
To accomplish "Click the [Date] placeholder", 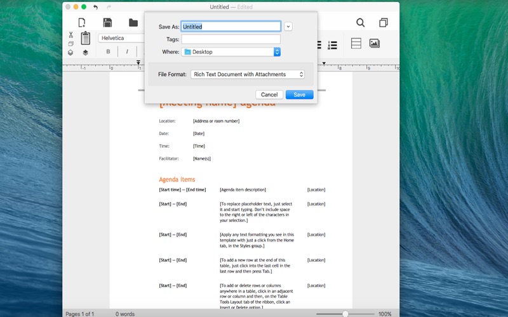I will point(199,134).
